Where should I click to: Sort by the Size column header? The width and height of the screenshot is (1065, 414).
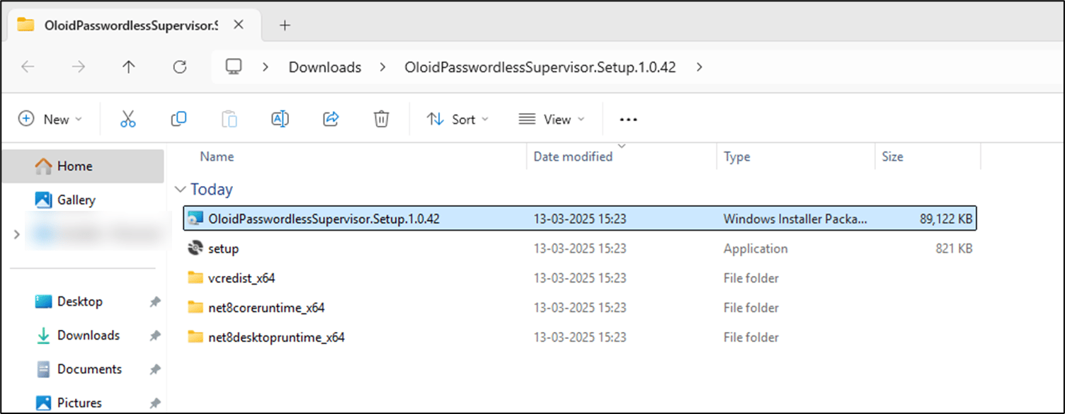point(892,157)
